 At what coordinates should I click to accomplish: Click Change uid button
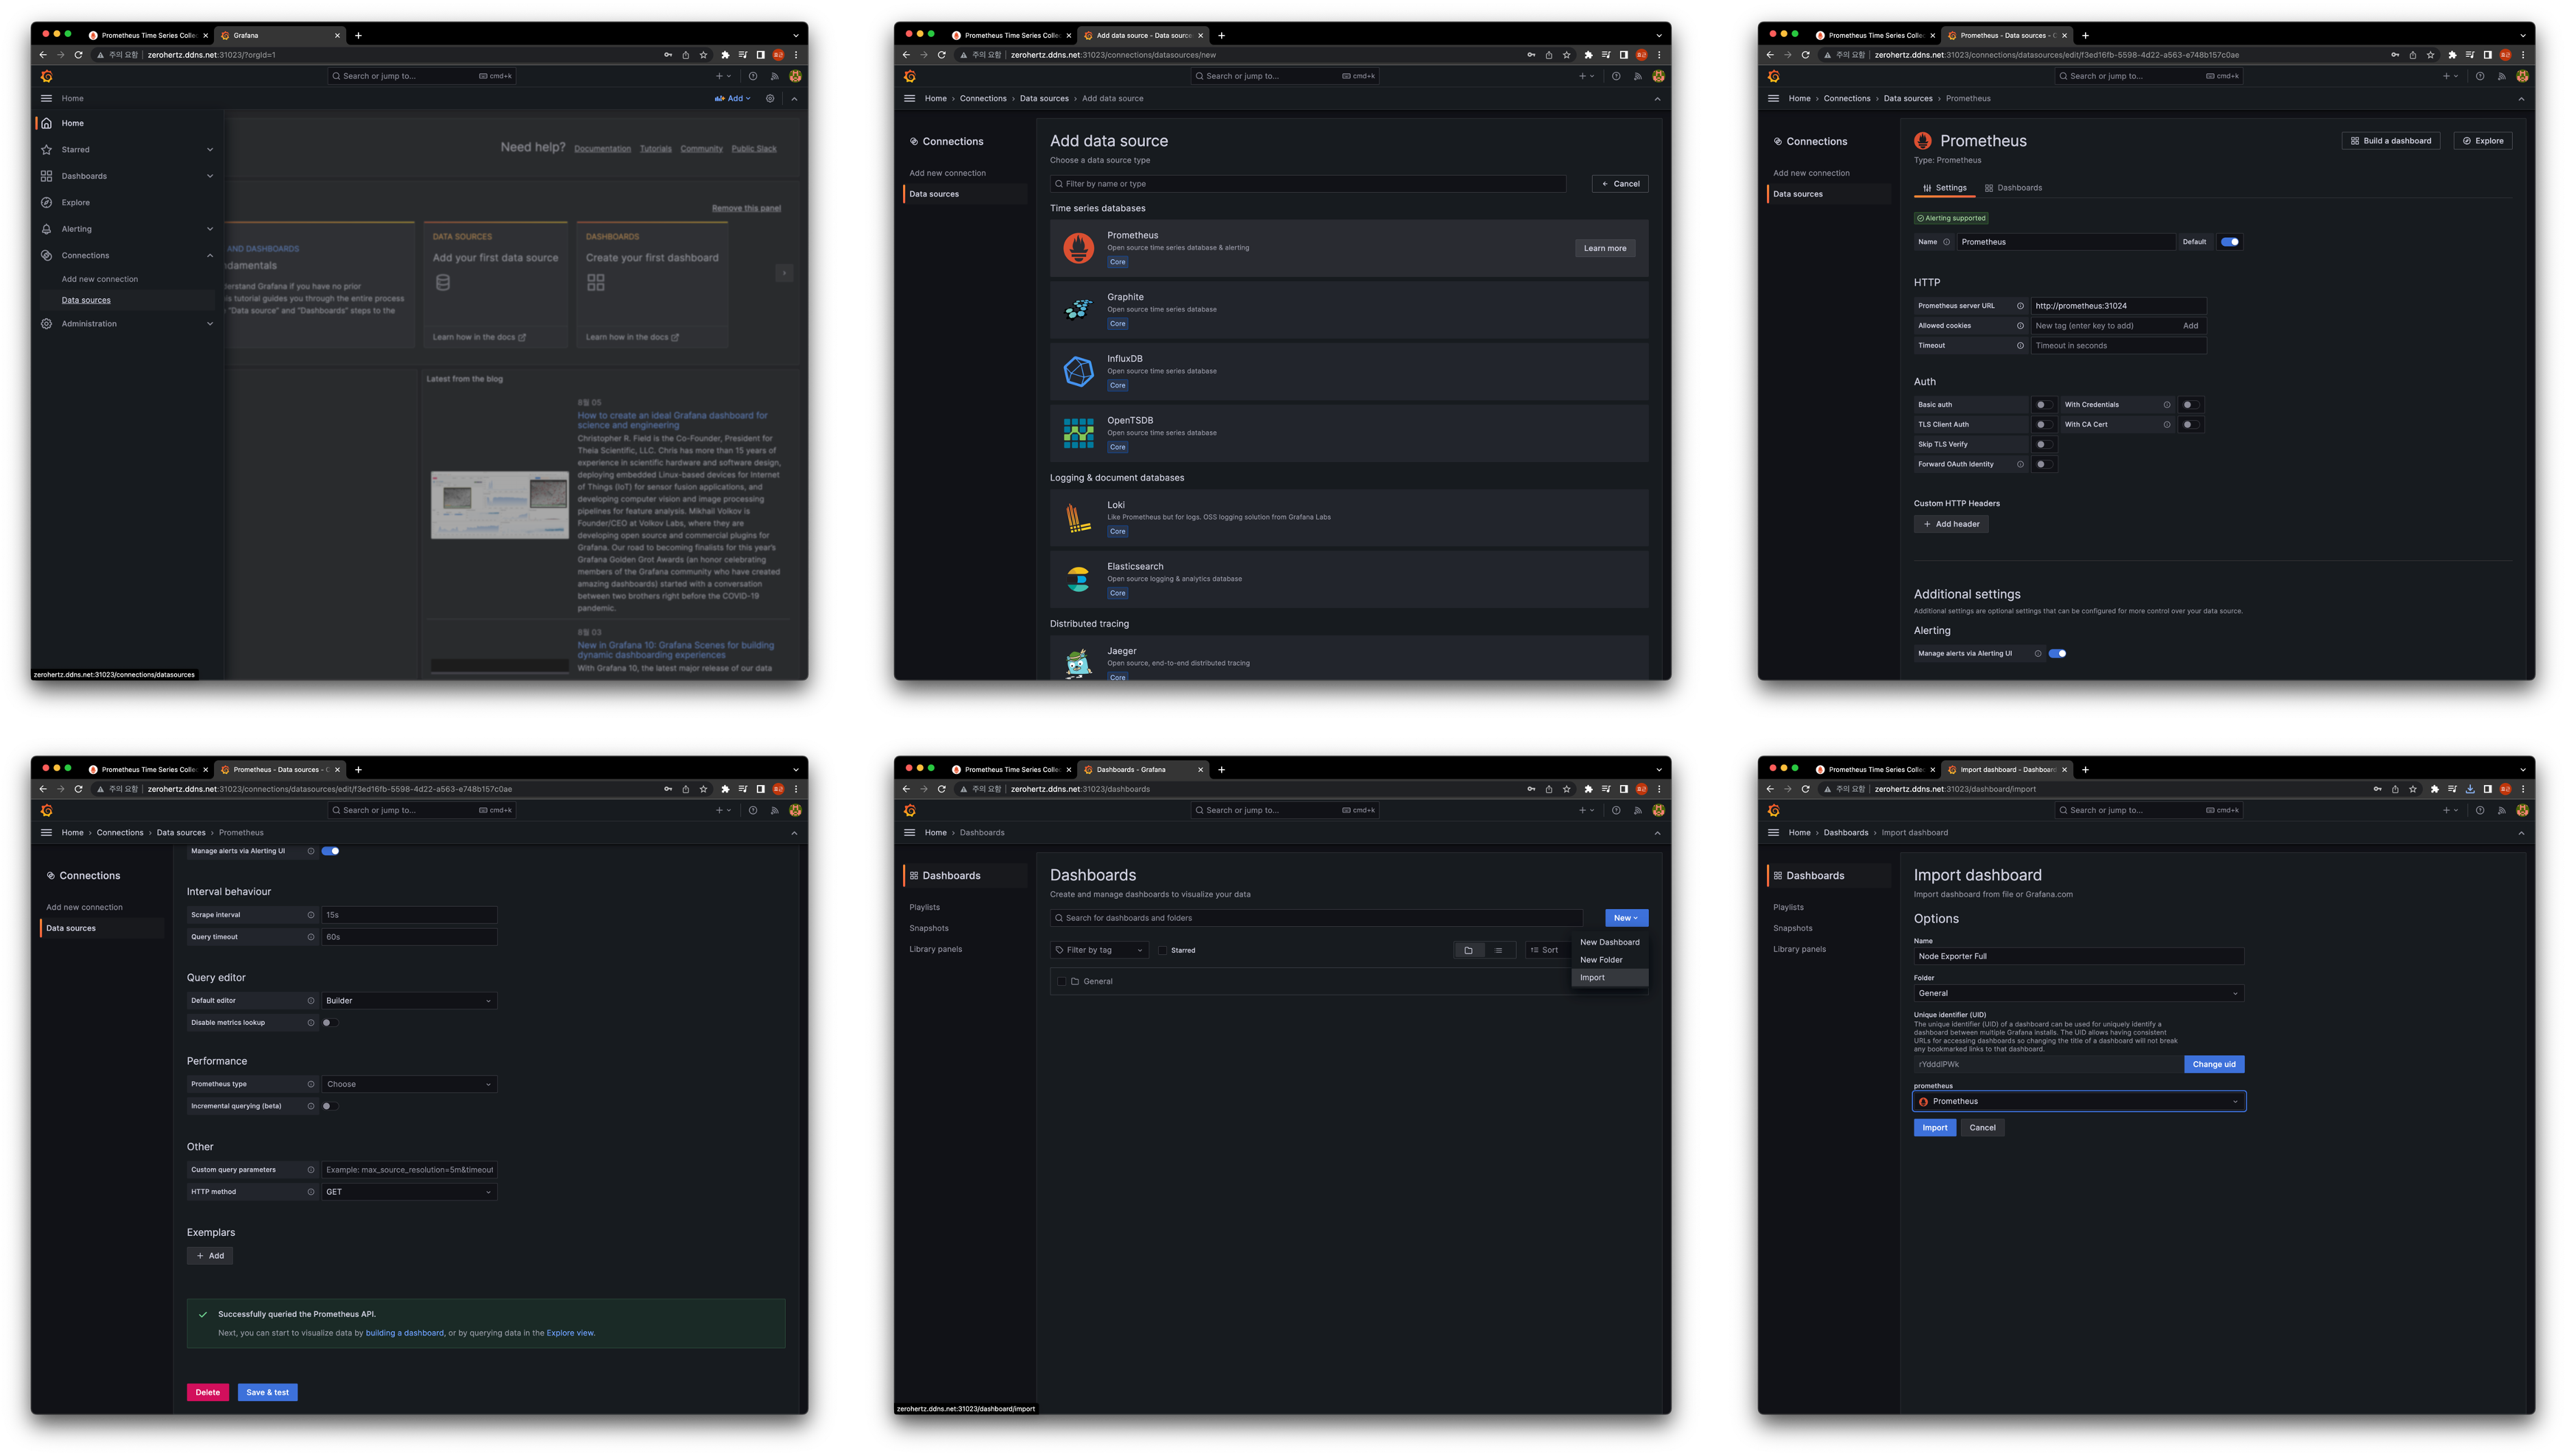point(2213,1065)
